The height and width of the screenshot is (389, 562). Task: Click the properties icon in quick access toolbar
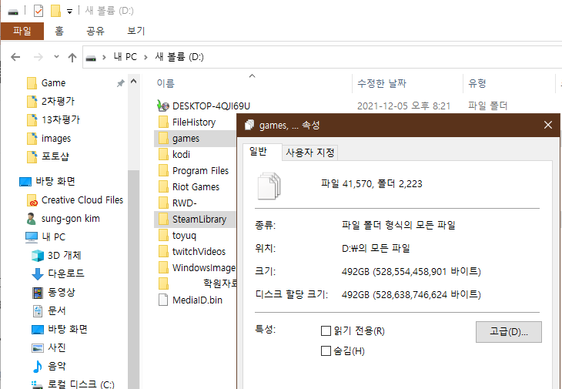[38, 10]
